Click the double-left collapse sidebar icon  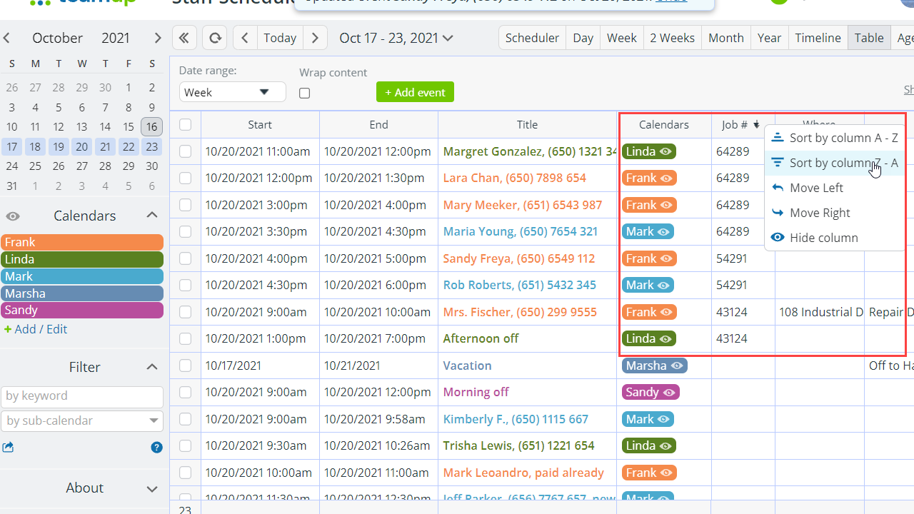[x=184, y=38]
